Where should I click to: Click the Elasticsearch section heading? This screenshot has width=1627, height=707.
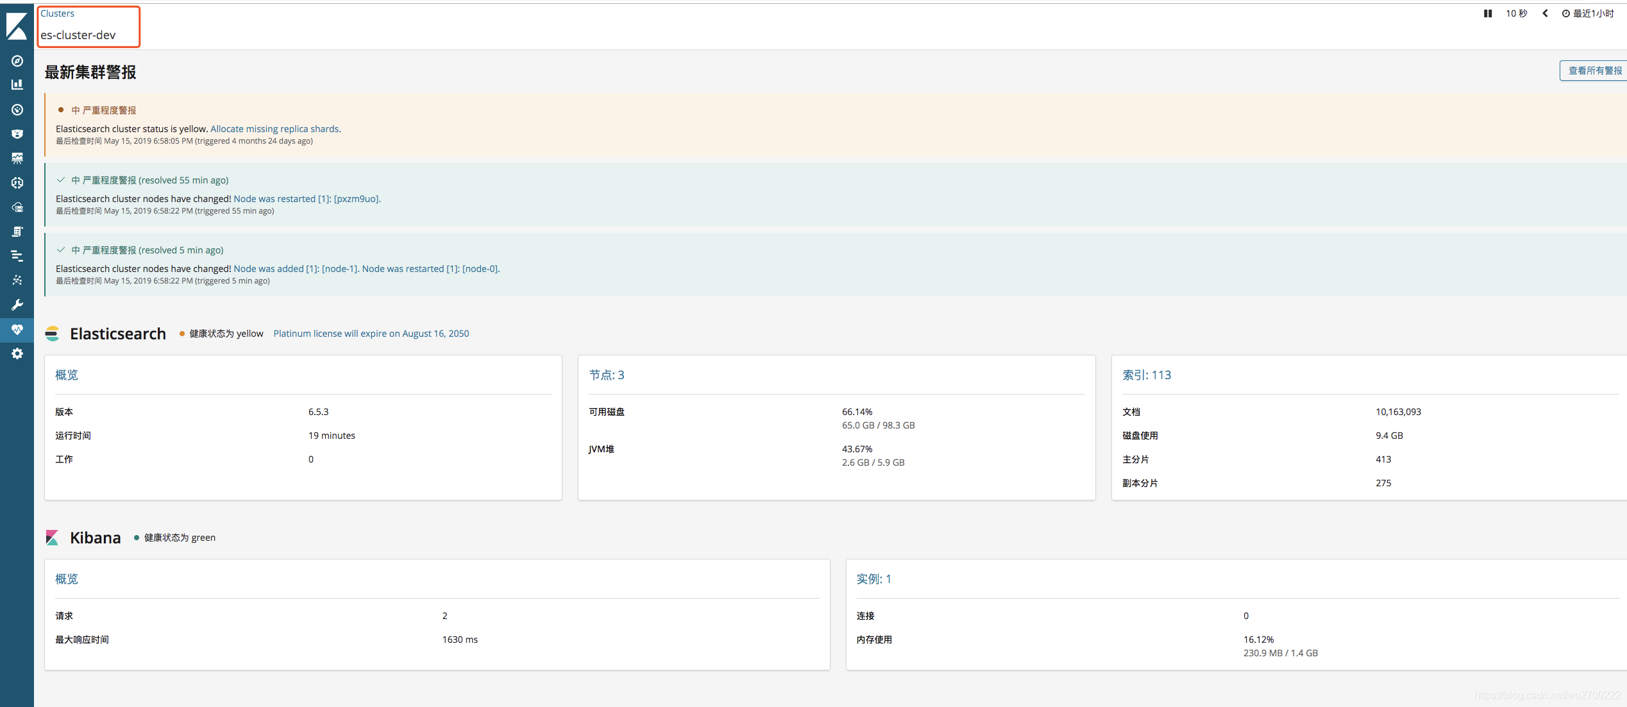coord(118,334)
